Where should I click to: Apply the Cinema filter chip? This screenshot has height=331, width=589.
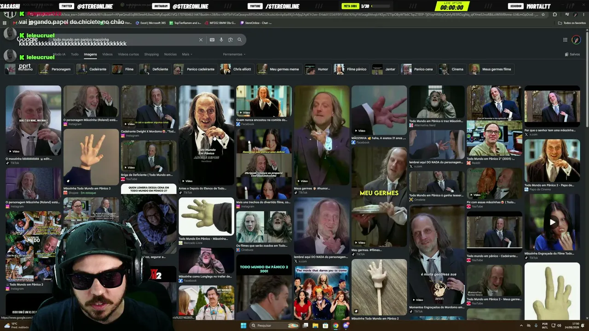click(452, 69)
